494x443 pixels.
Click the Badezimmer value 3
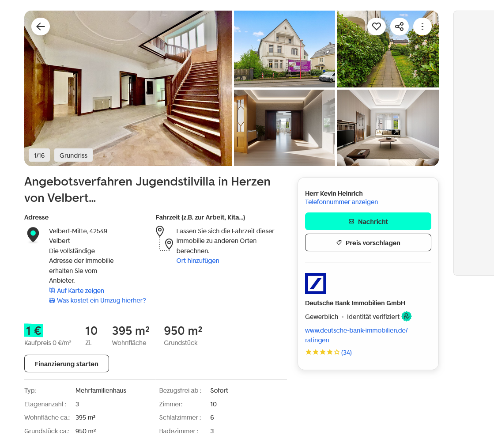coord(212,431)
